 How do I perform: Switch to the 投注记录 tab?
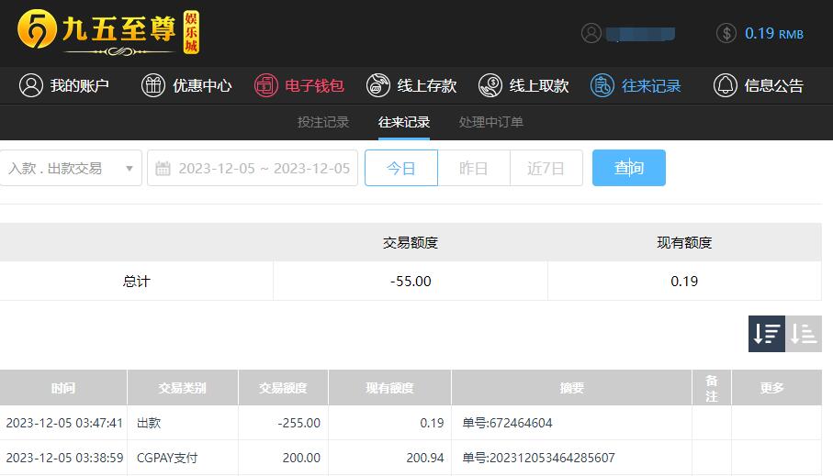(323, 122)
